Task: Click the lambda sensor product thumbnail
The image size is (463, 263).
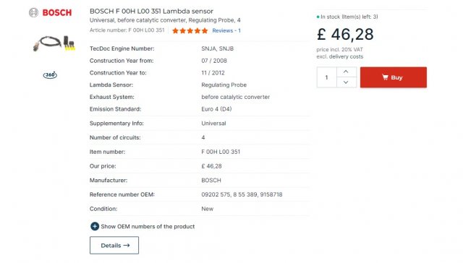Action: (54, 43)
